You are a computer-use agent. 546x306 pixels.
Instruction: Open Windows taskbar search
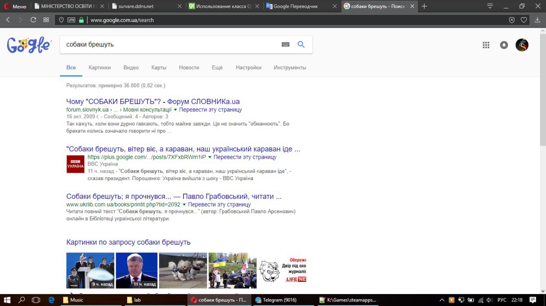point(22,300)
